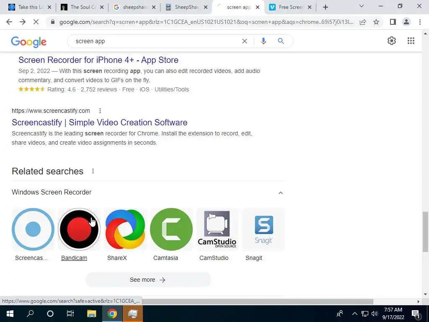
Task: Open Windows Start menu
Action: pos(10,314)
